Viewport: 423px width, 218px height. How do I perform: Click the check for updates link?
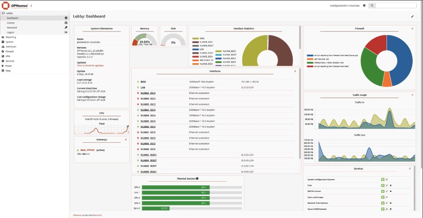[90, 66]
